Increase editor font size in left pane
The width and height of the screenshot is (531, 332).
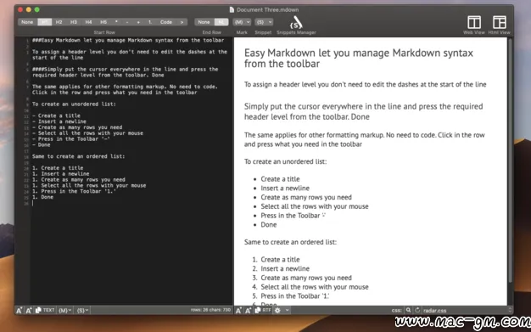click(x=29, y=310)
